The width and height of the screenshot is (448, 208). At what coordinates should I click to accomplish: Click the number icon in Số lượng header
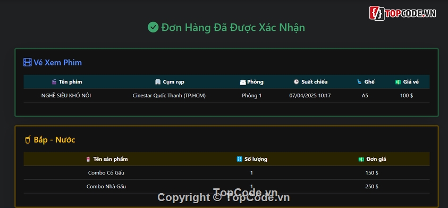coord(240,159)
